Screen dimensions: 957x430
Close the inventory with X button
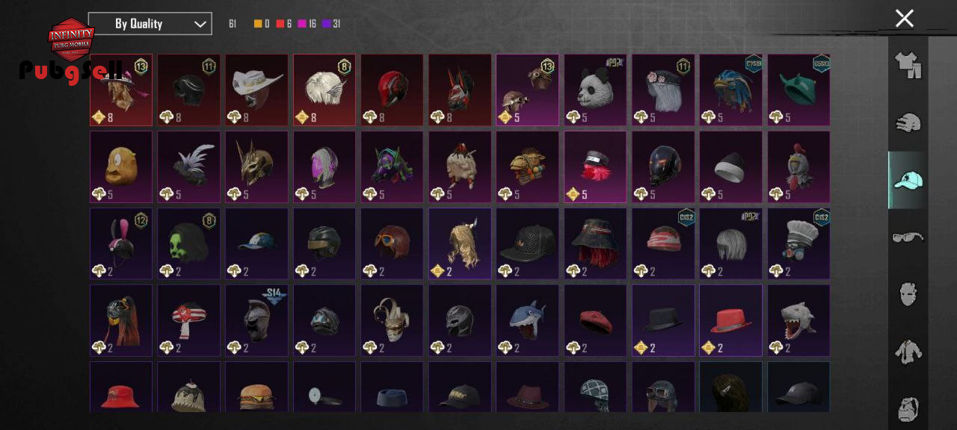[905, 19]
